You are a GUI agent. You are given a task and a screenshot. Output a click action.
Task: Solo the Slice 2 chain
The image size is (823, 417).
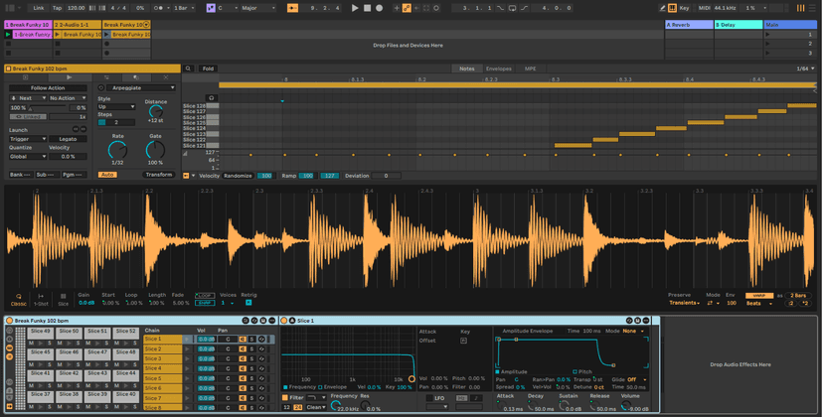pos(251,349)
